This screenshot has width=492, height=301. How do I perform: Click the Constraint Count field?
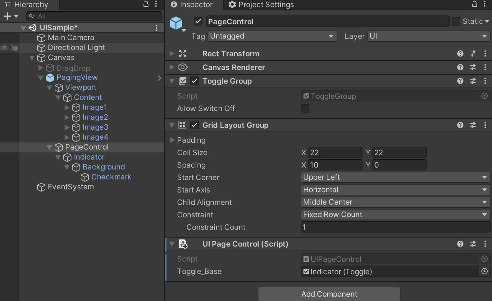395,227
